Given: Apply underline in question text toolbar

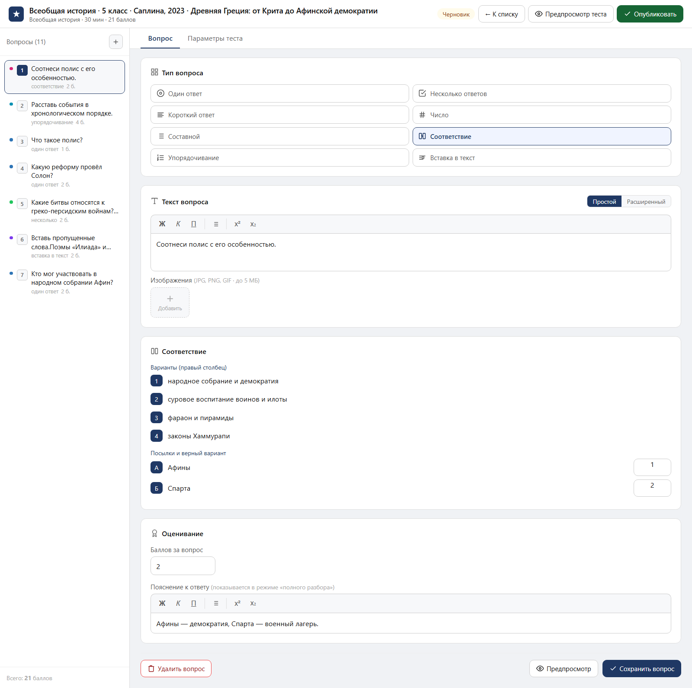Looking at the screenshot, I should point(194,224).
